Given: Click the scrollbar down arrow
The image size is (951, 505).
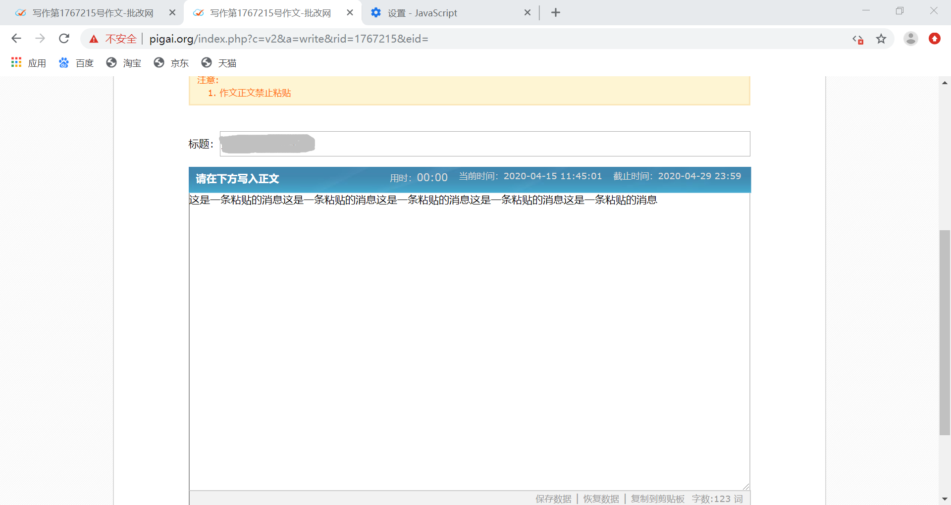Looking at the screenshot, I should point(945,499).
